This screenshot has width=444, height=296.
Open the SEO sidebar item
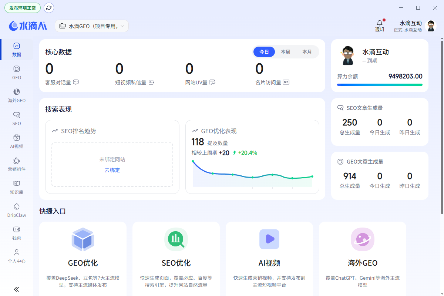tap(17, 118)
